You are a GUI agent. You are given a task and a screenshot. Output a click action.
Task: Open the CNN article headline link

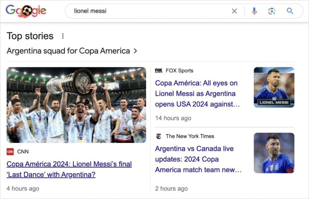click(69, 169)
